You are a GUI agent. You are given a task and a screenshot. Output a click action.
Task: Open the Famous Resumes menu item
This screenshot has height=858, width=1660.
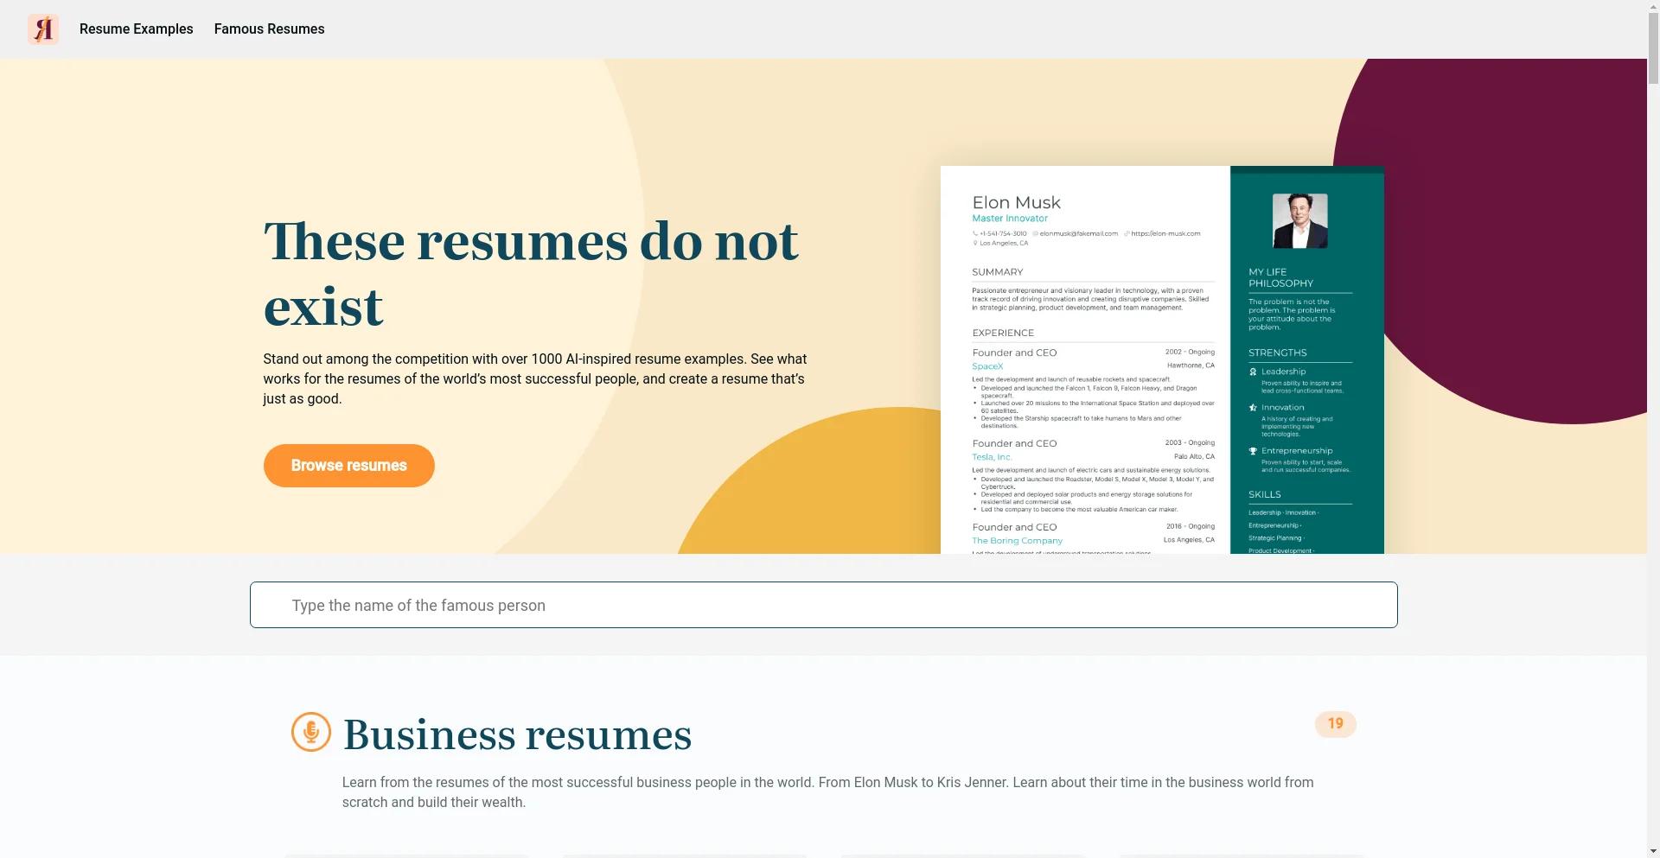click(270, 29)
